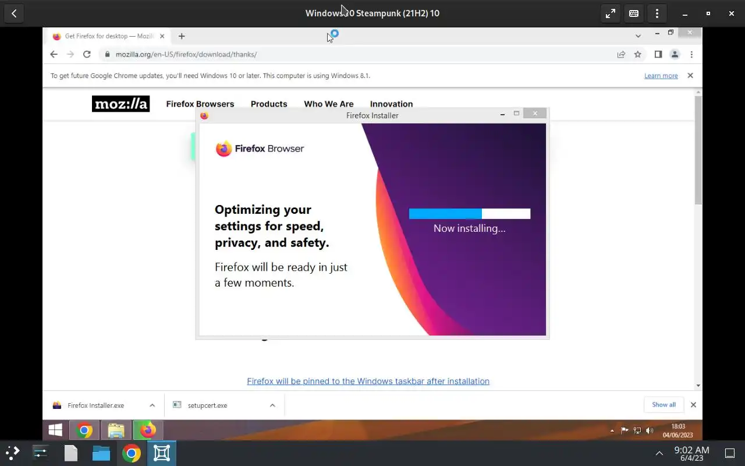This screenshot has width=745, height=466.
Task: Click the mozilla logo
Action: [120, 104]
